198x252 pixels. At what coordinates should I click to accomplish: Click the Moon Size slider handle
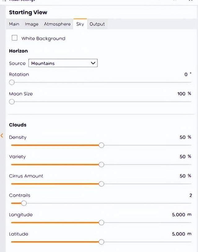coord(12,102)
